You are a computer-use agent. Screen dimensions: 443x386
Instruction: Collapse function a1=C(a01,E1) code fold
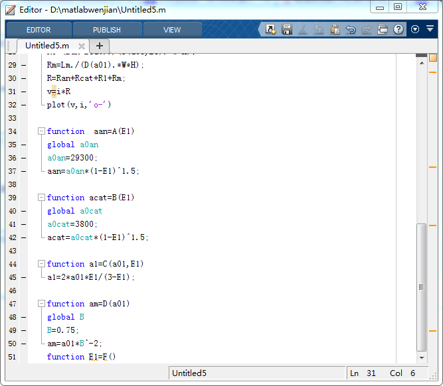(x=42, y=263)
